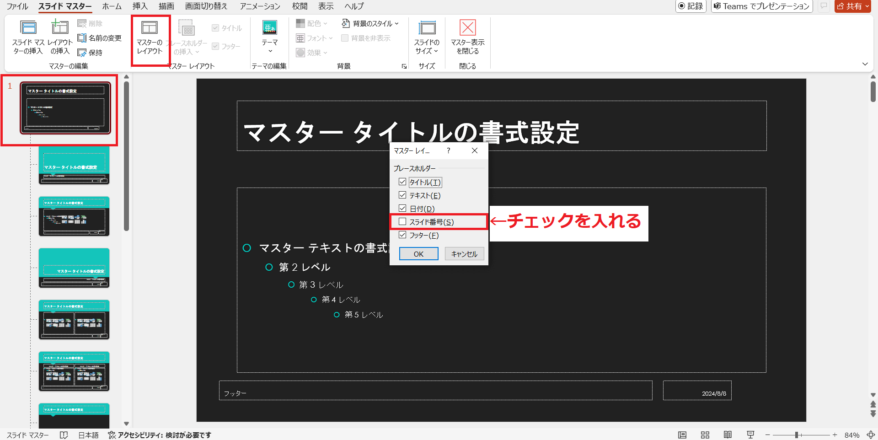Screen dimensions: 878x440
Task: Open the Slide Size (スライドのサイズ) menu
Action: [x=427, y=38]
